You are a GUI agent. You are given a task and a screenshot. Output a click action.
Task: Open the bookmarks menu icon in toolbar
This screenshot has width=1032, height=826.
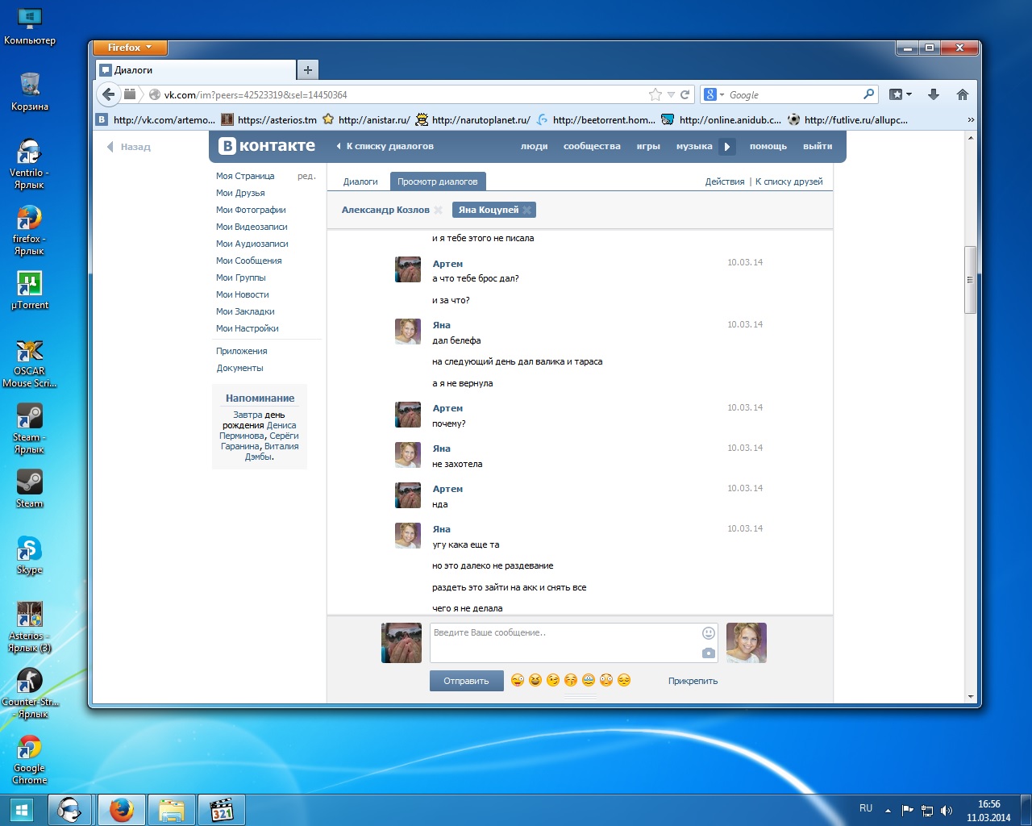coord(900,94)
